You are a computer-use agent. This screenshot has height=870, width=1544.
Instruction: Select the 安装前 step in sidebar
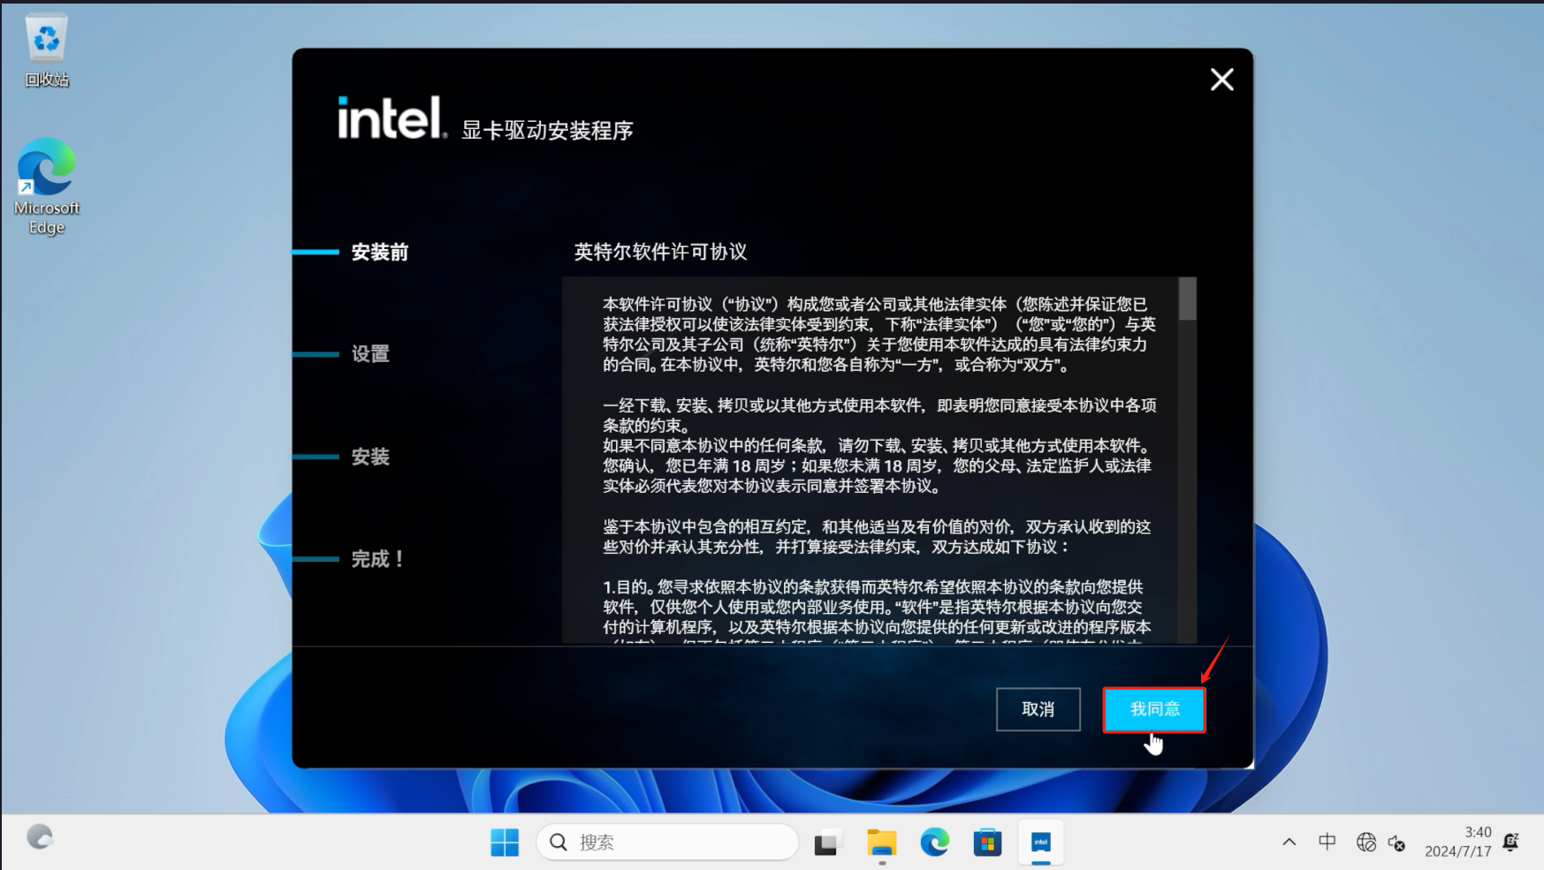380,253
